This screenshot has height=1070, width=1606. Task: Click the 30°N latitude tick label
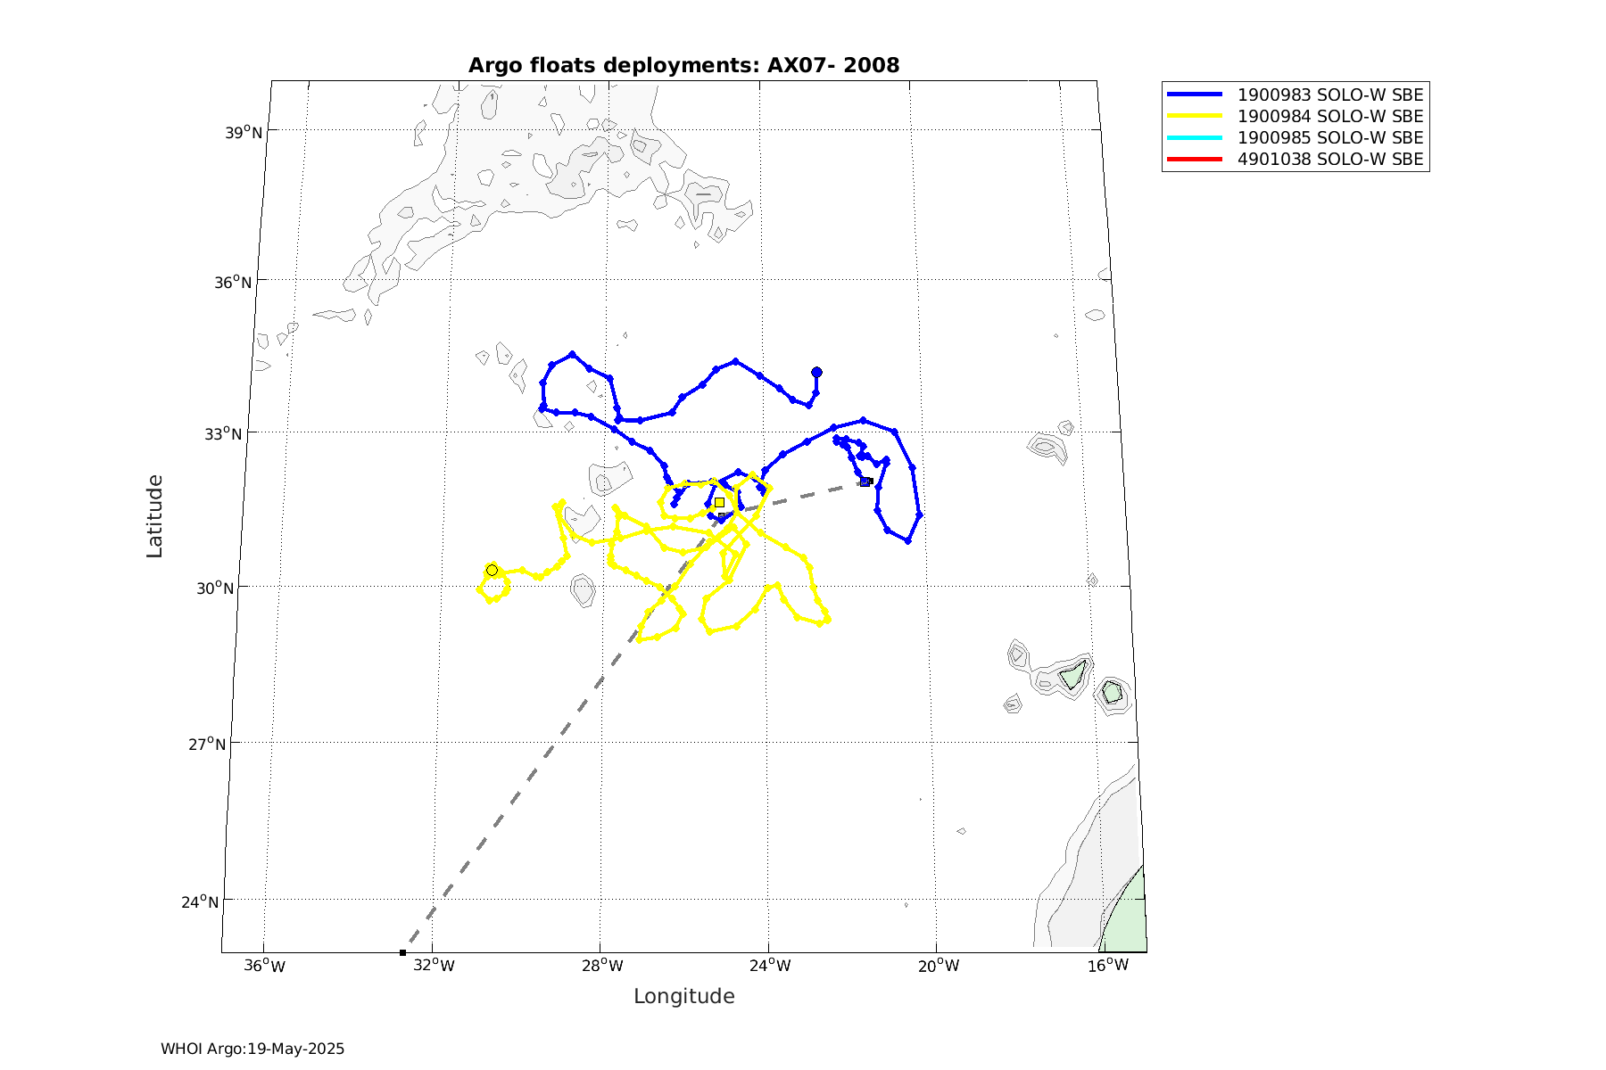[216, 588]
